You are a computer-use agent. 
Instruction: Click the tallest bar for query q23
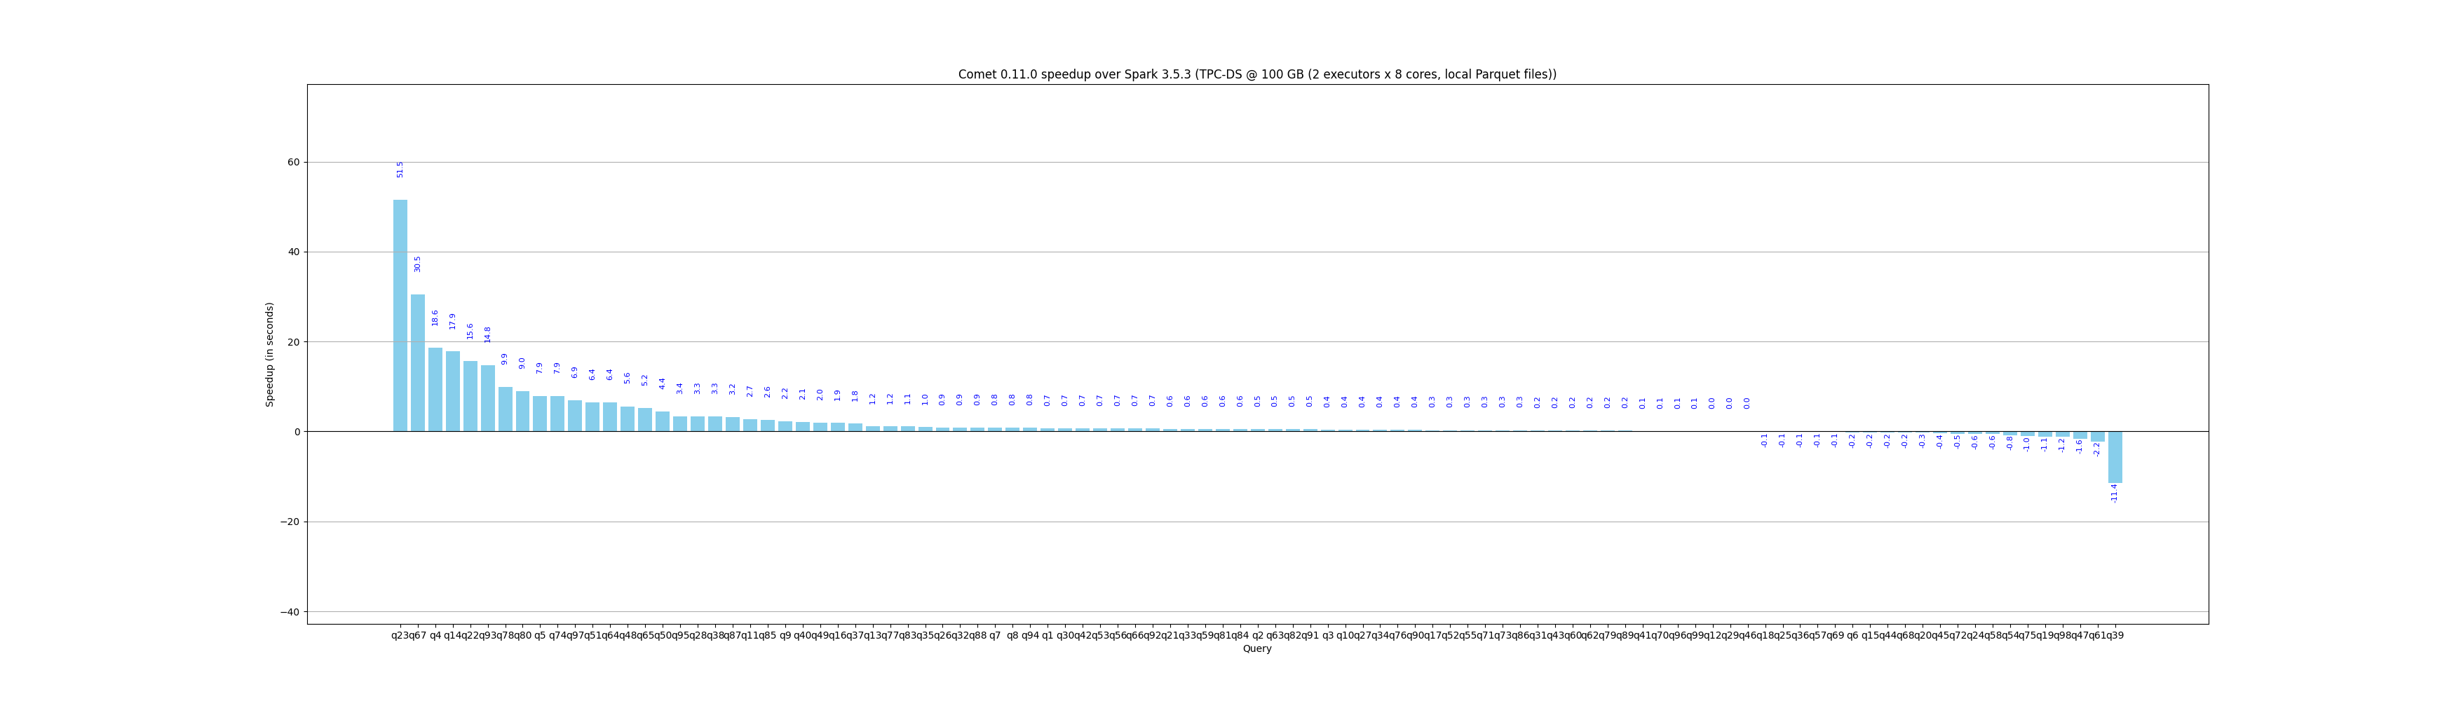pos(400,315)
